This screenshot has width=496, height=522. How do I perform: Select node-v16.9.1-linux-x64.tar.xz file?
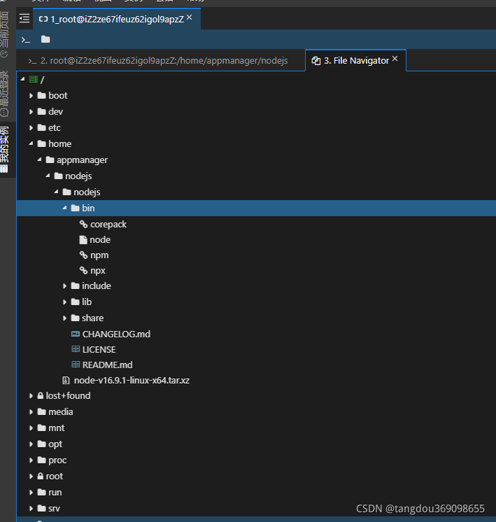[132, 380]
